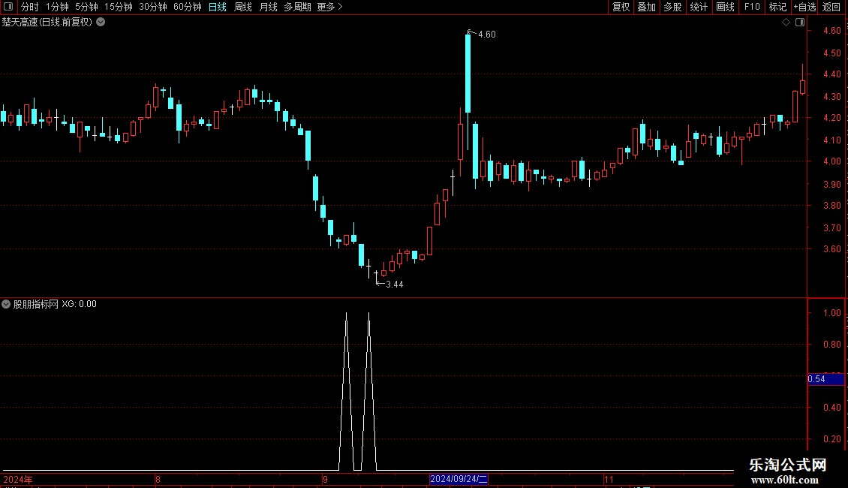Open the 多股 multi-stock view
Image resolution: width=848 pixels, height=488 pixels.
point(672,7)
